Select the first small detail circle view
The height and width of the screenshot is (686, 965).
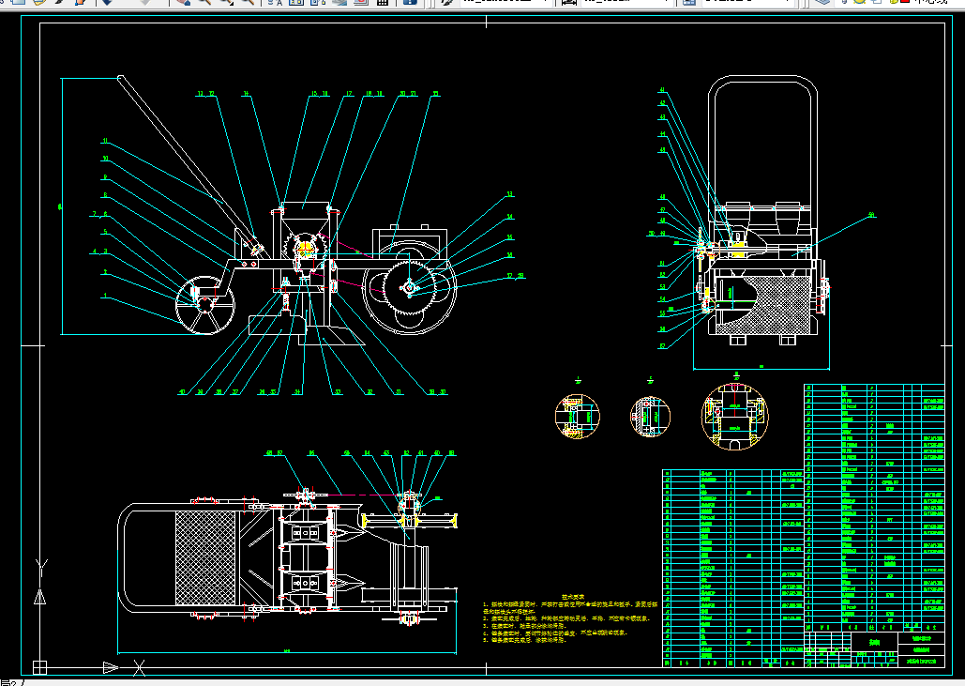[578, 417]
